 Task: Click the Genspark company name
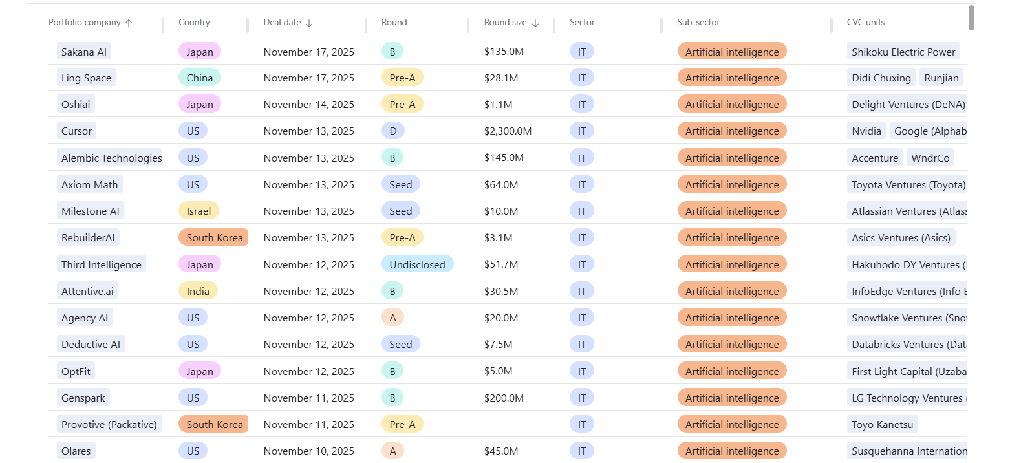tap(83, 398)
